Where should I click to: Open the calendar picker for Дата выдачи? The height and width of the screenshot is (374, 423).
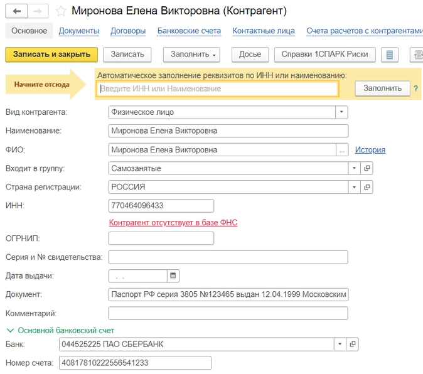point(173,275)
